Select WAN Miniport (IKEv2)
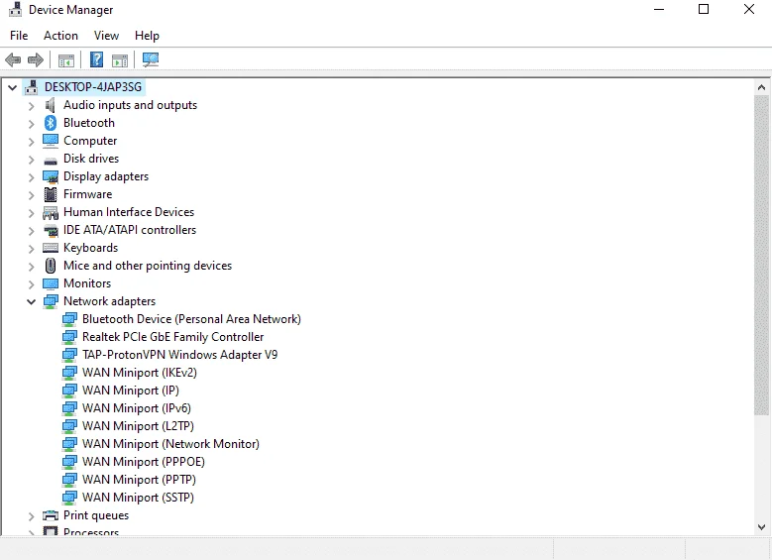The width and height of the screenshot is (772, 560). pyautogui.click(x=140, y=373)
